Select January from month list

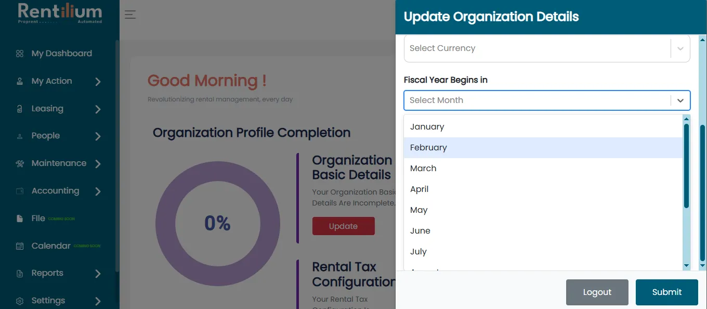[x=543, y=127]
